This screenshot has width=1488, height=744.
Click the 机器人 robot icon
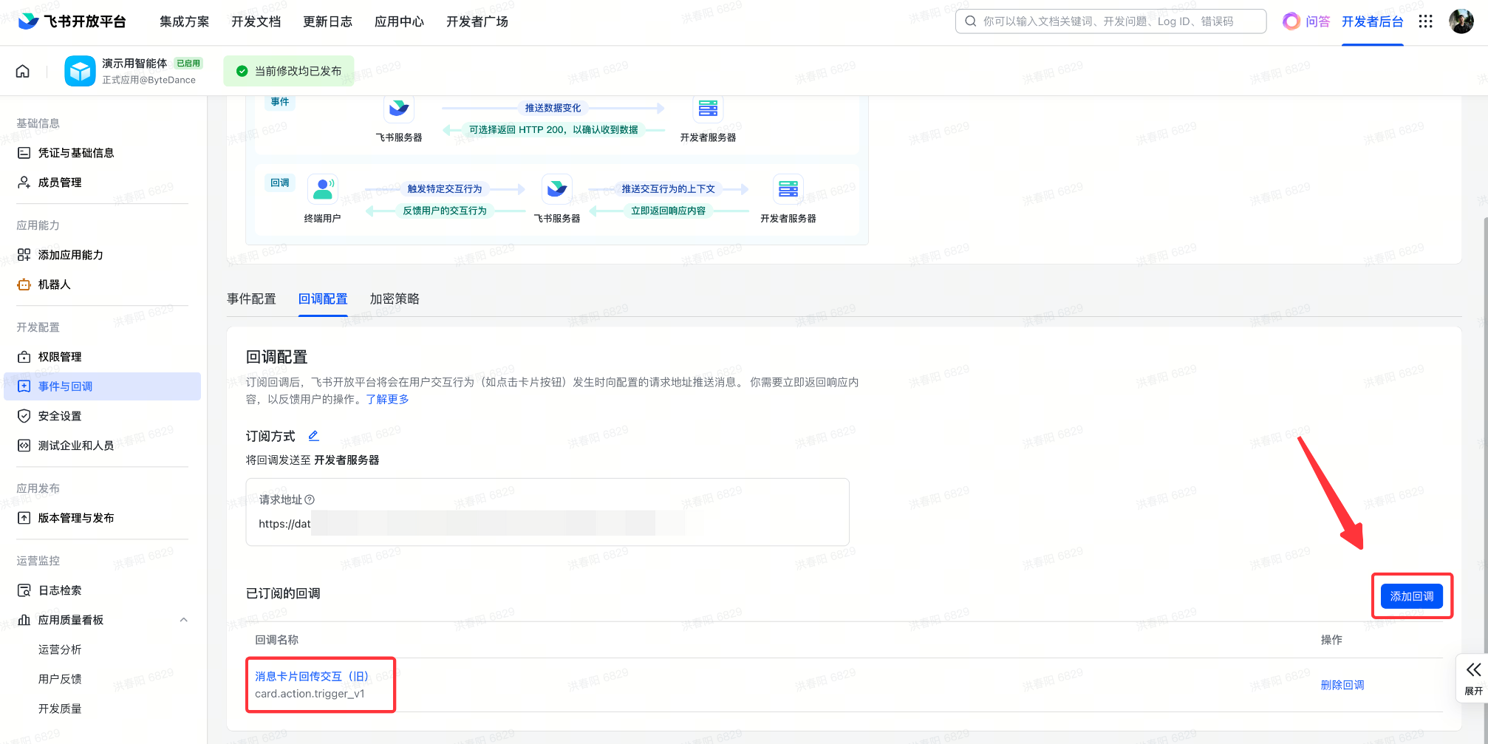[24, 284]
